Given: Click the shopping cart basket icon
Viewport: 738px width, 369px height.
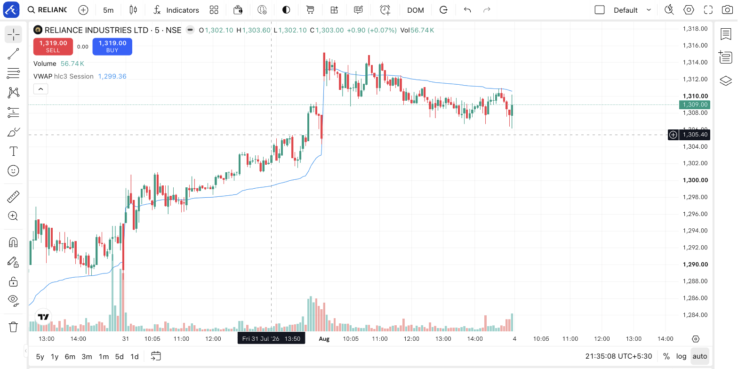Looking at the screenshot, I should click(310, 10).
